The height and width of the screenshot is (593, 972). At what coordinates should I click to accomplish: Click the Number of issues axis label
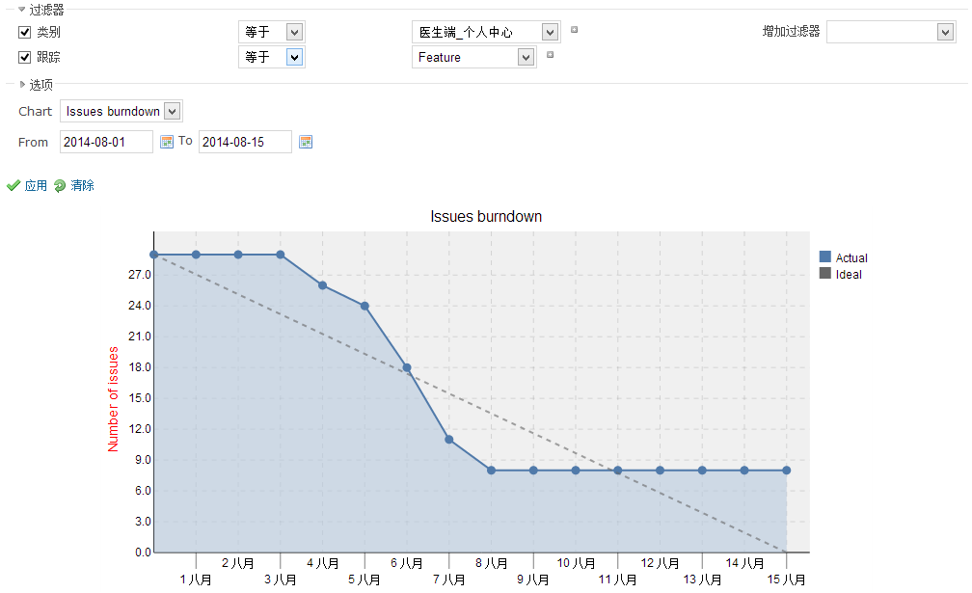[x=113, y=399]
